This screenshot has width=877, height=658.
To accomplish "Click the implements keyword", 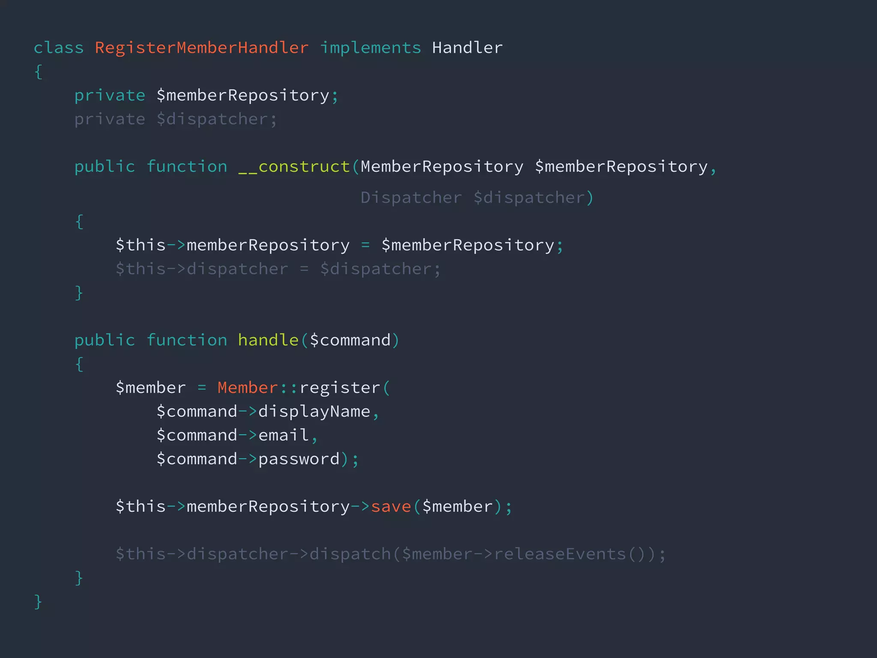I will (x=370, y=48).
